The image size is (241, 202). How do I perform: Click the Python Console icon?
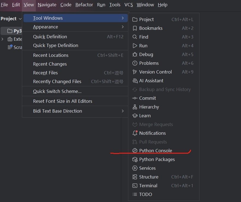coord(135,151)
